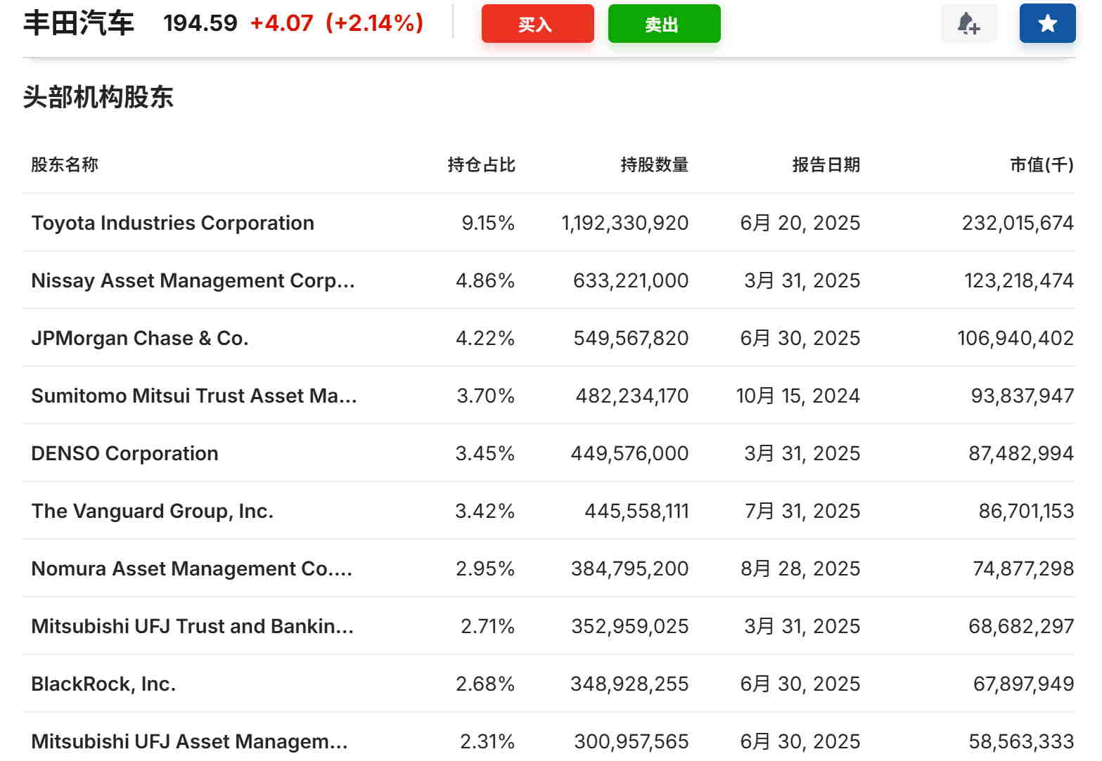Click DENSO Corporation shareholder name
The width and height of the screenshot is (1102, 761).
coord(125,454)
